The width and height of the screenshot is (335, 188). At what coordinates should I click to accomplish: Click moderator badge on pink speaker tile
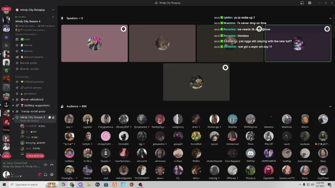coord(124,29)
